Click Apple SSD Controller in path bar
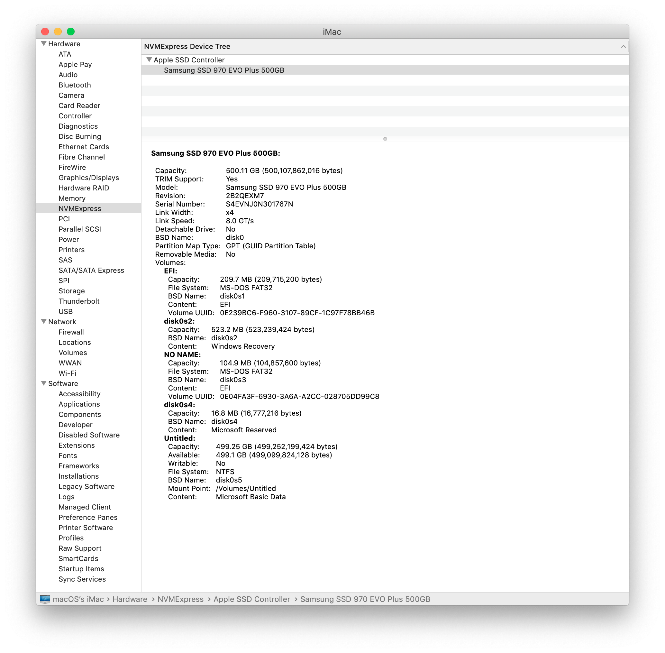Image resolution: width=665 pixels, height=653 pixels. tap(251, 599)
